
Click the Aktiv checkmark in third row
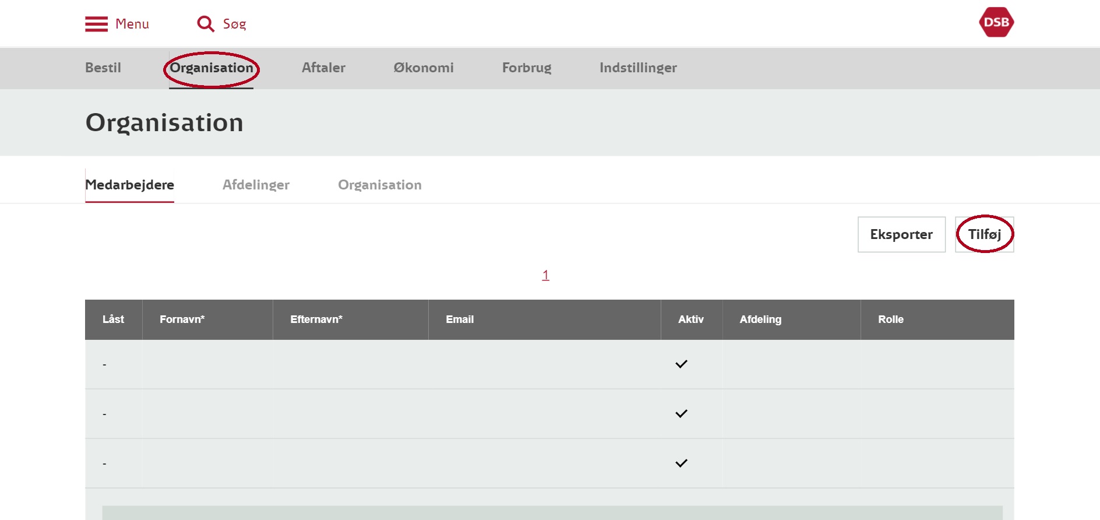(x=681, y=463)
